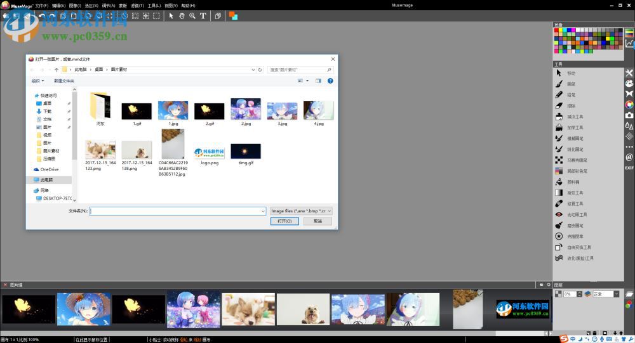Expand the Image files type filter dropdown
This screenshot has height=343, width=635.
[301, 211]
